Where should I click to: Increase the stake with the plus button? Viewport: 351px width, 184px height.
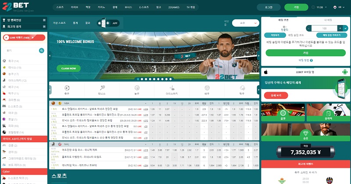[x=340, y=28]
